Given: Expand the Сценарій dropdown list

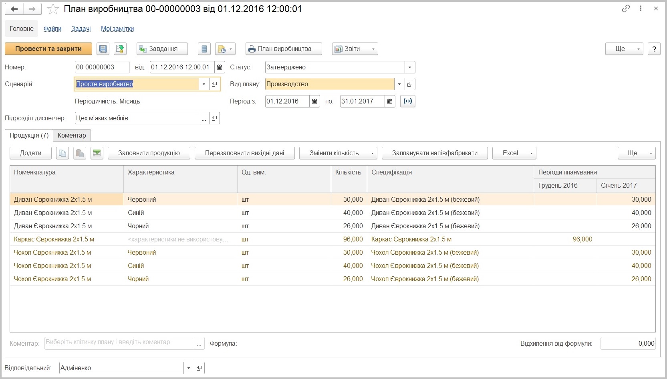Looking at the screenshot, I should click(204, 84).
